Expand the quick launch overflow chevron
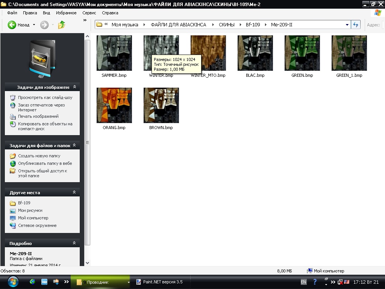The width and height of the screenshot is (385, 289). [66, 281]
